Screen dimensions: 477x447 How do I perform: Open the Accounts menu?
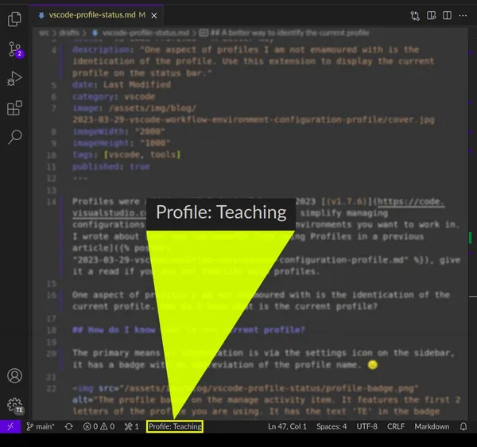pyautogui.click(x=14, y=375)
